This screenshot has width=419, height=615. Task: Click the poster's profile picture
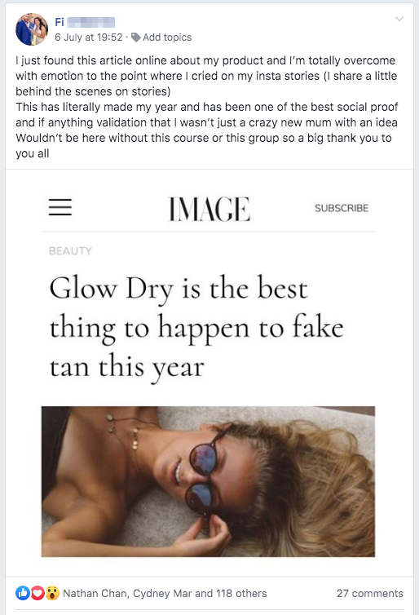coord(31,29)
